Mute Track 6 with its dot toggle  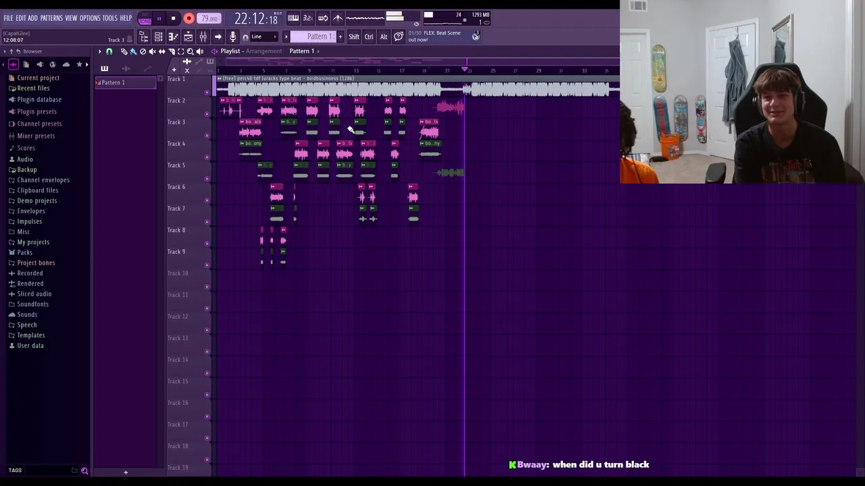207,200
